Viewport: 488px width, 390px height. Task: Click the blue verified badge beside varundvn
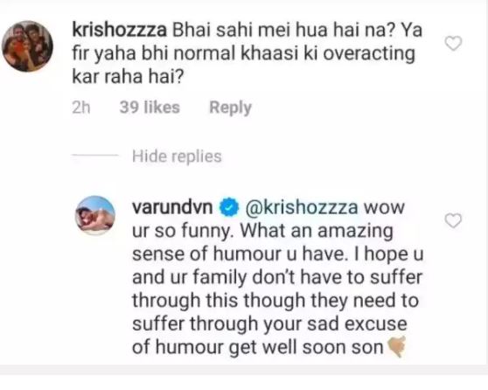(229, 207)
